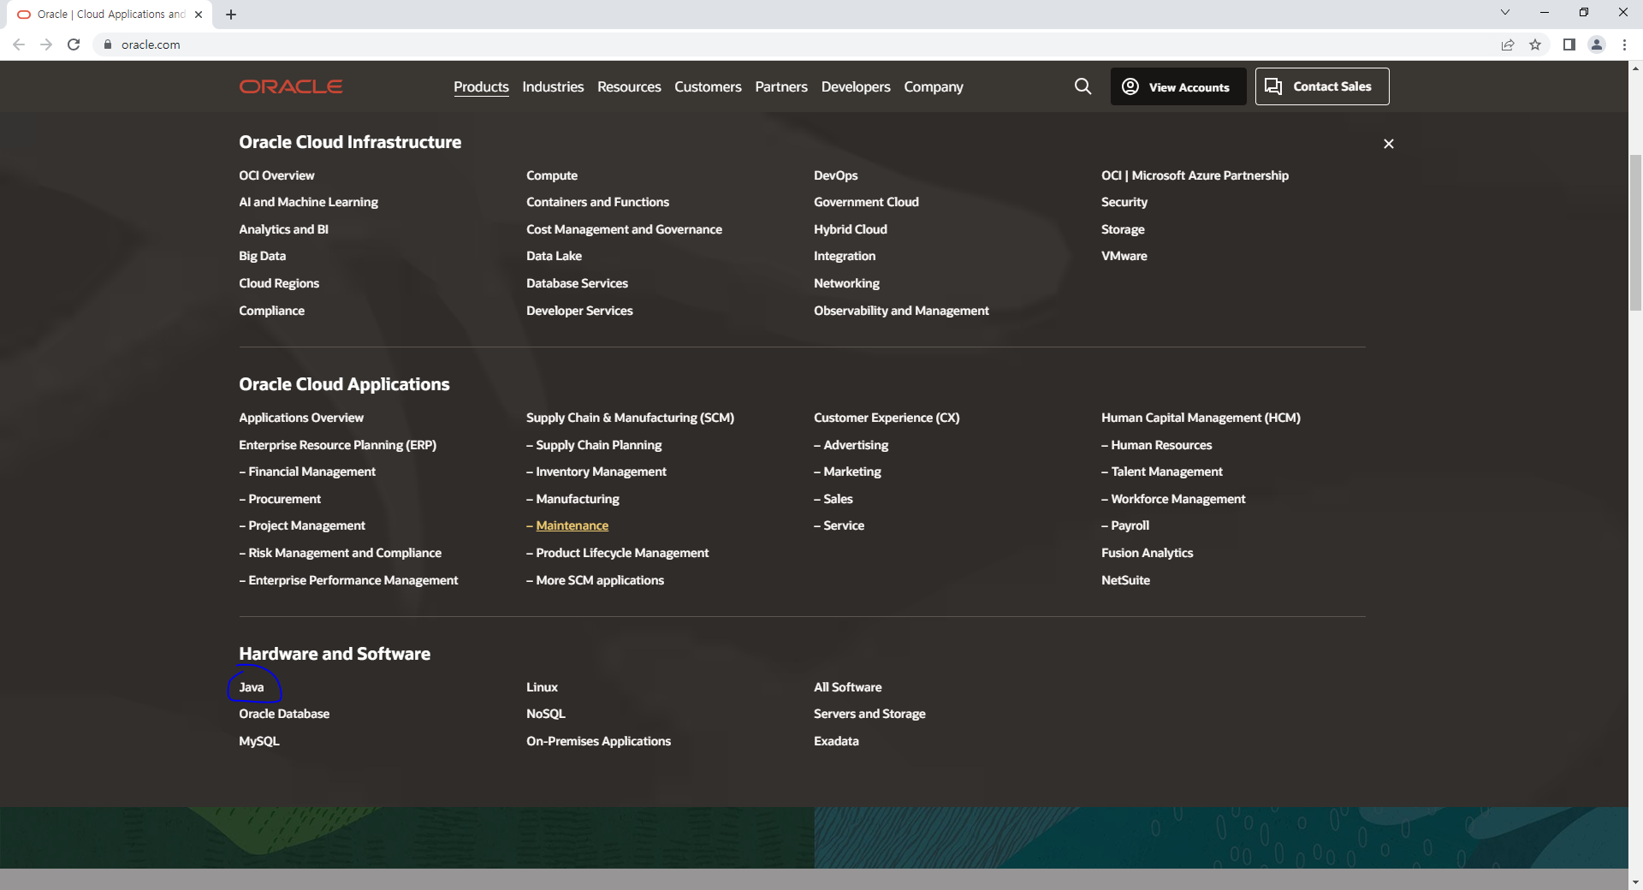The width and height of the screenshot is (1643, 890).
Task: Bookmark this page with the star icon
Action: coord(1535,44)
